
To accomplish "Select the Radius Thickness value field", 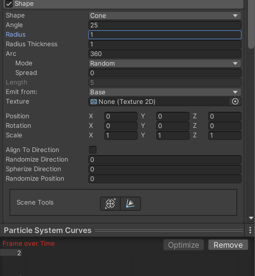I will tap(164, 44).
